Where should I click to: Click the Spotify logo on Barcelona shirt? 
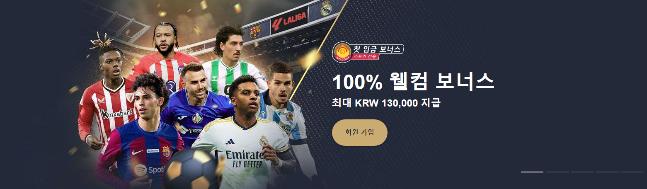coord(149,169)
